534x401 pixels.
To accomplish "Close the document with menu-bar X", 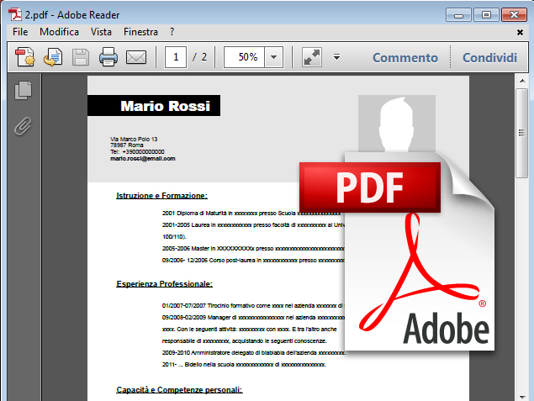I will 520,32.
